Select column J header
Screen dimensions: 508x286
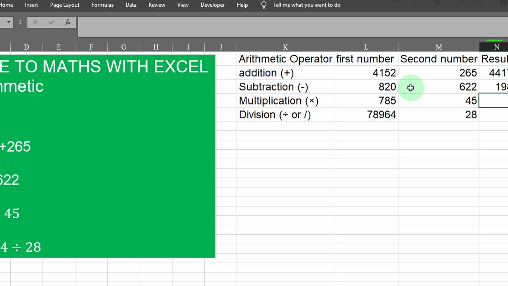pyautogui.click(x=221, y=47)
